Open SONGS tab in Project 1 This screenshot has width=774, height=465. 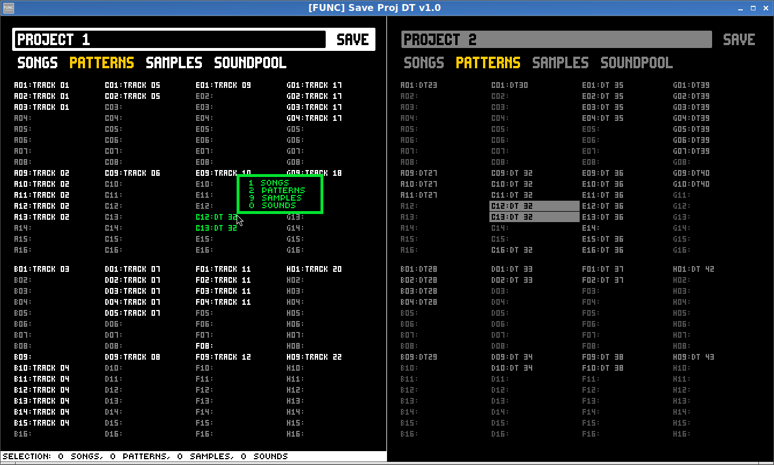(38, 62)
